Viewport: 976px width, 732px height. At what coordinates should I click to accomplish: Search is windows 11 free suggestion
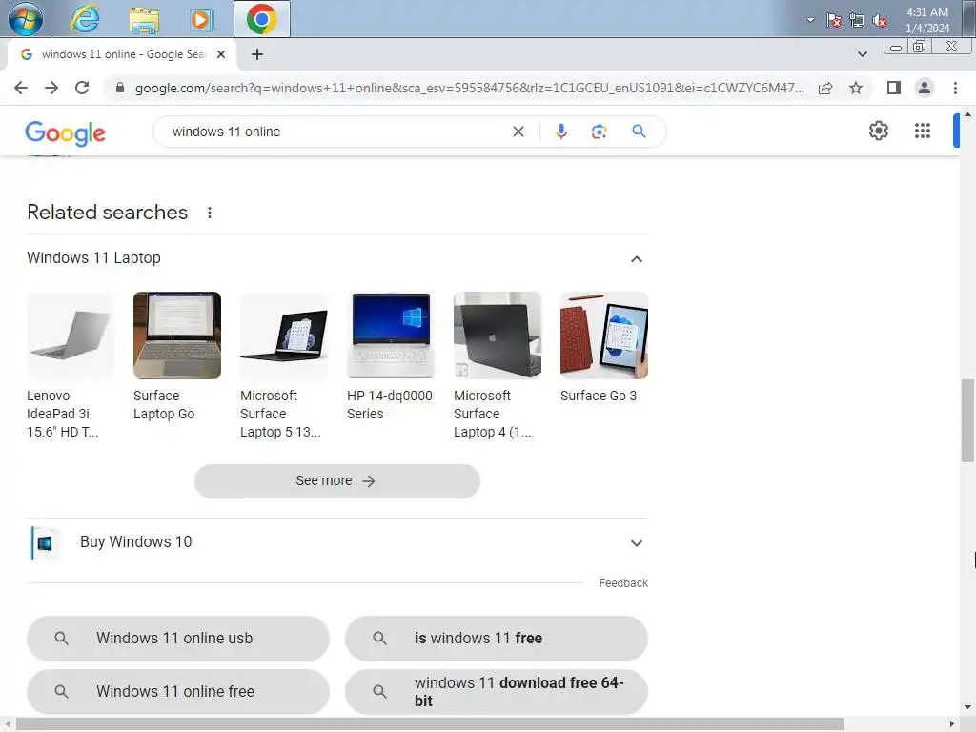496,639
